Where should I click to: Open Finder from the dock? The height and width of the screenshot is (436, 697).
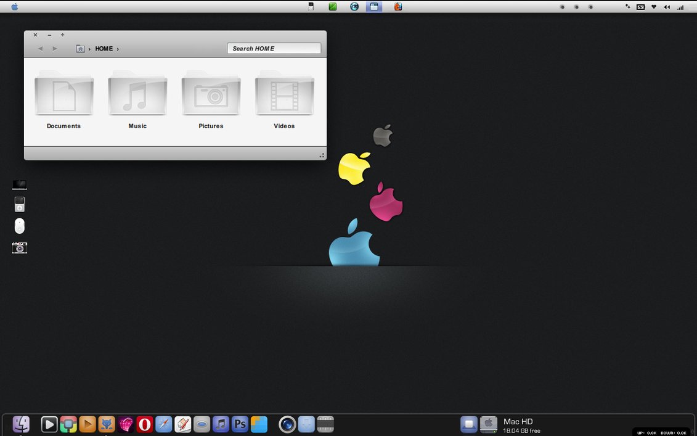pyautogui.click(x=21, y=424)
